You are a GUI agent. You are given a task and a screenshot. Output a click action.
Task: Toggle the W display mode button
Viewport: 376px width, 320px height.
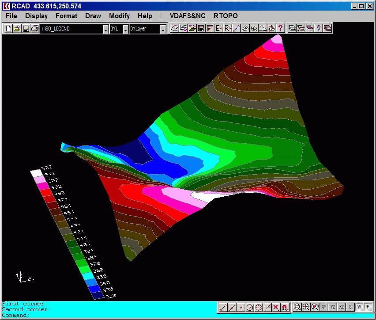[x=359, y=307]
